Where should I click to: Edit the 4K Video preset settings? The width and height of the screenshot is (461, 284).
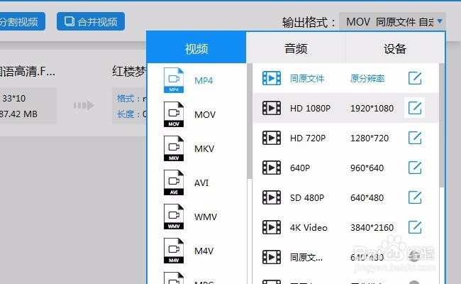415,227
